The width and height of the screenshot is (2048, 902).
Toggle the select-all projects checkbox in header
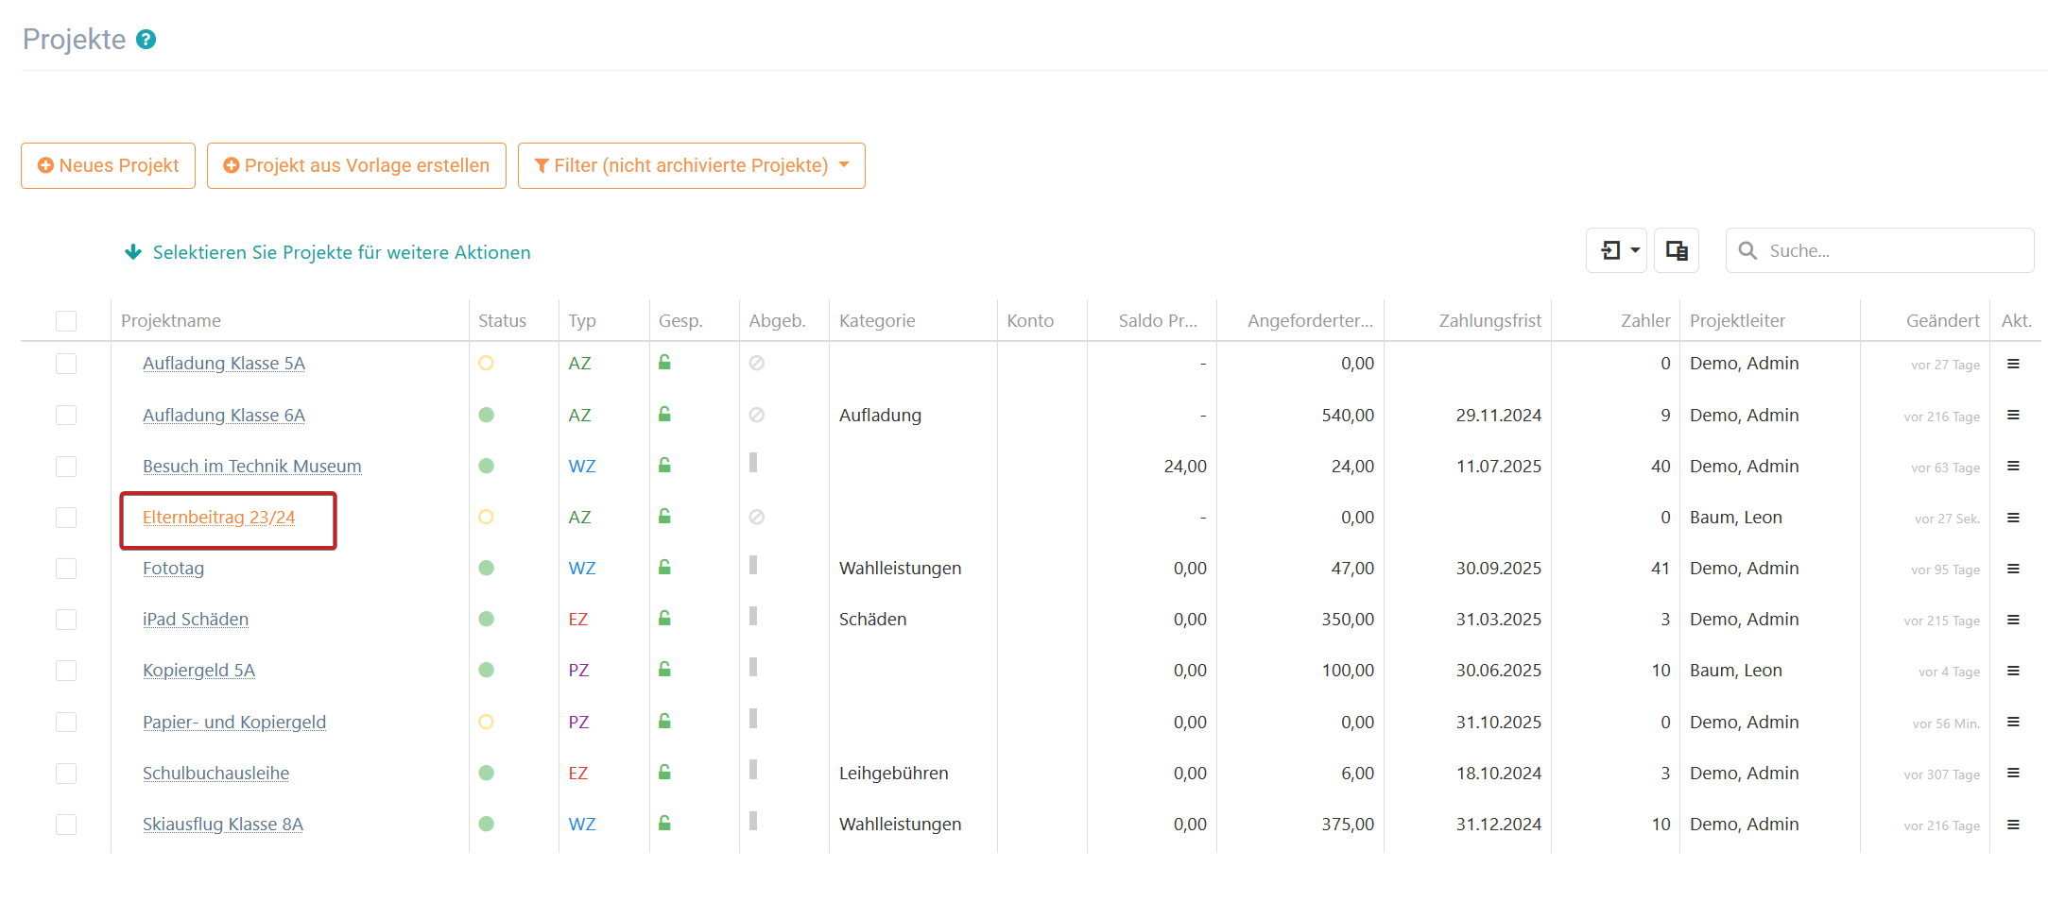pos(66,321)
